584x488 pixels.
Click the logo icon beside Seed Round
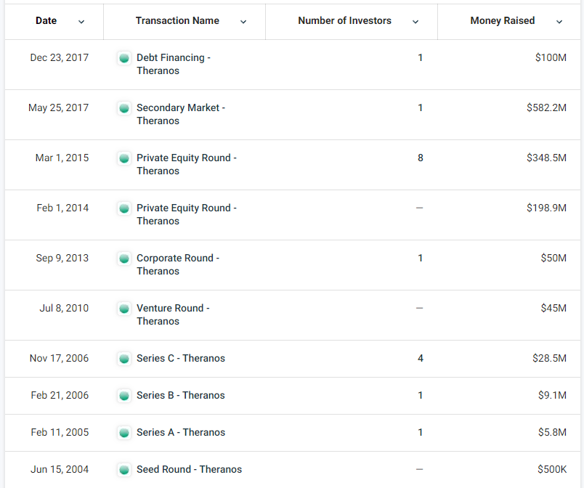coord(124,470)
